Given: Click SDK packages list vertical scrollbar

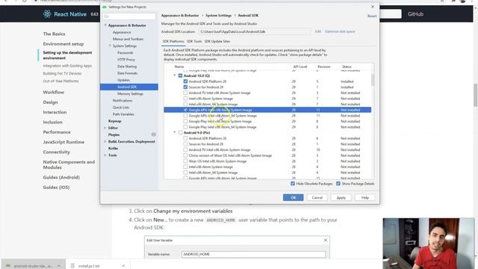Looking at the screenshot, I should tap(373, 81).
